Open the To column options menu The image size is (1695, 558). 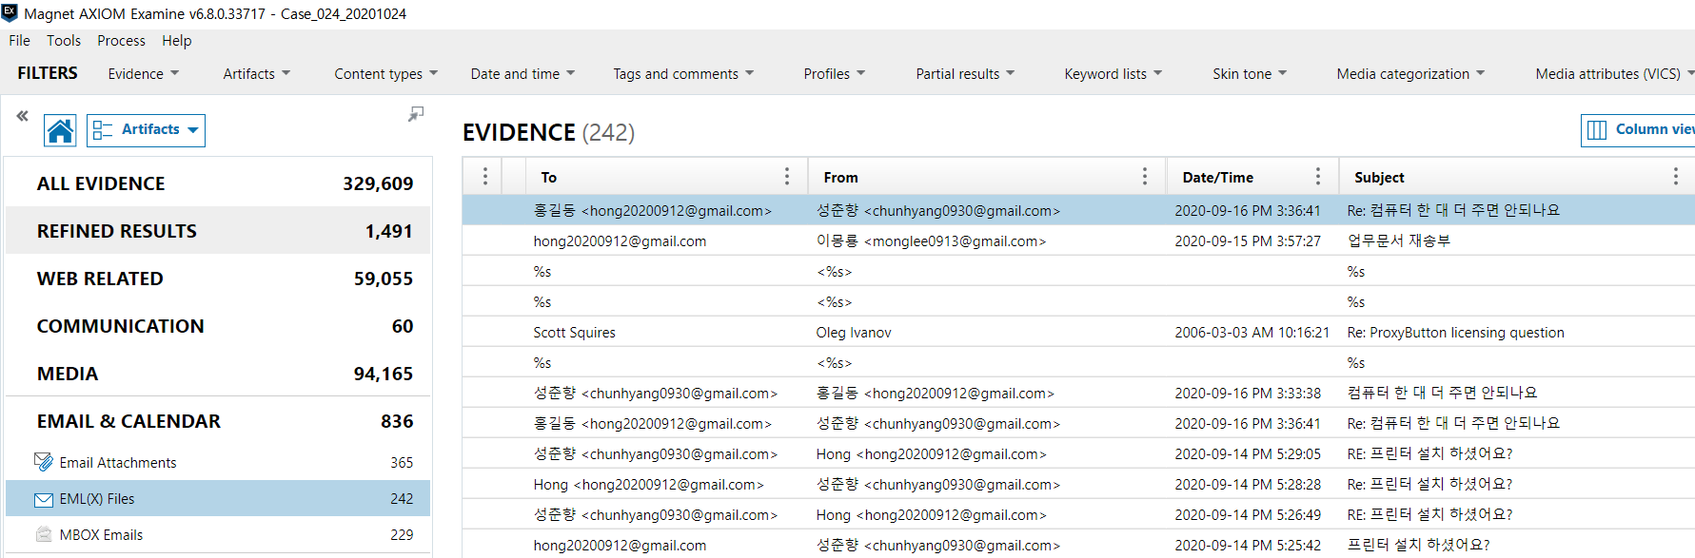click(x=787, y=177)
